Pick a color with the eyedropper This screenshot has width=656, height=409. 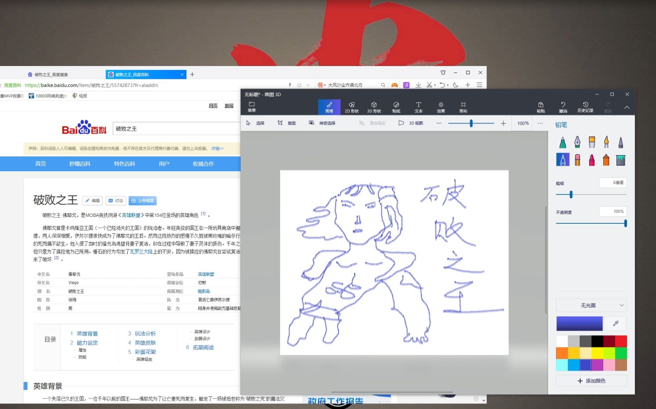click(x=616, y=324)
